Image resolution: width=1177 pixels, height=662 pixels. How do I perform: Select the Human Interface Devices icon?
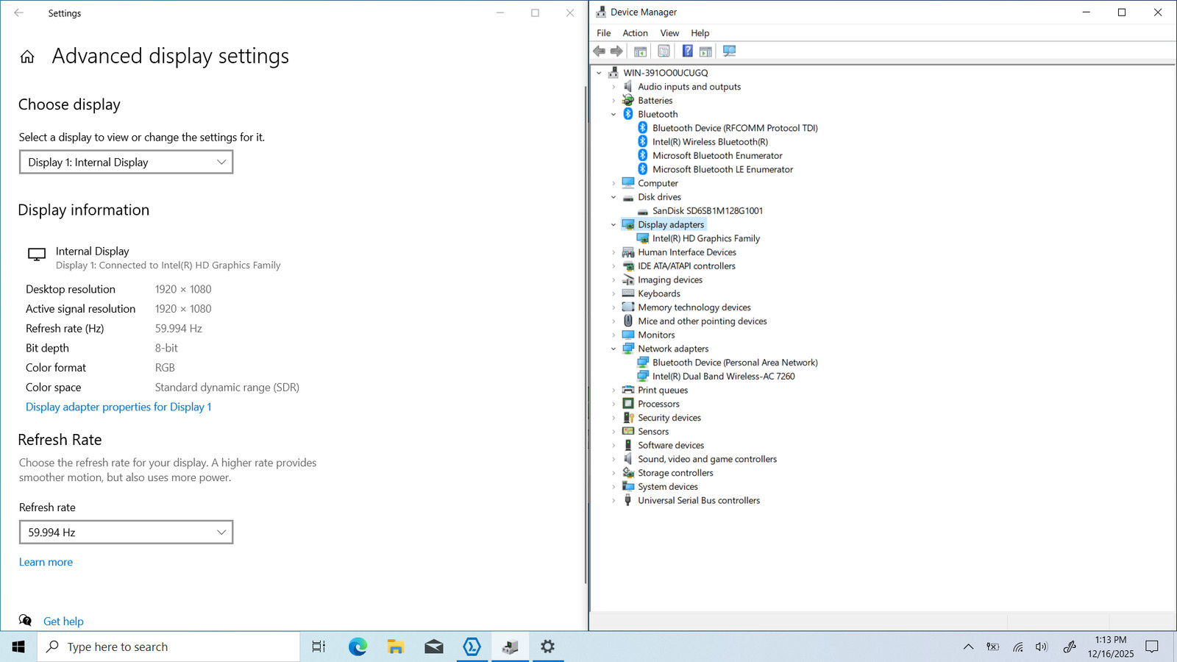tap(628, 252)
